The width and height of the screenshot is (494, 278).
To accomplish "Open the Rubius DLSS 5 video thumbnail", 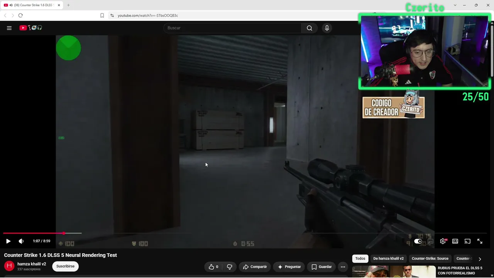I will 393,271.
